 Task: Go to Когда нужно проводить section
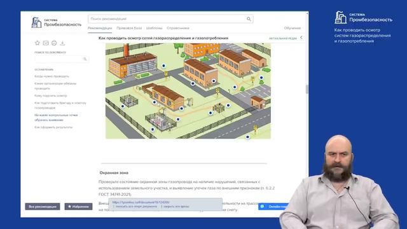[x=52, y=76]
